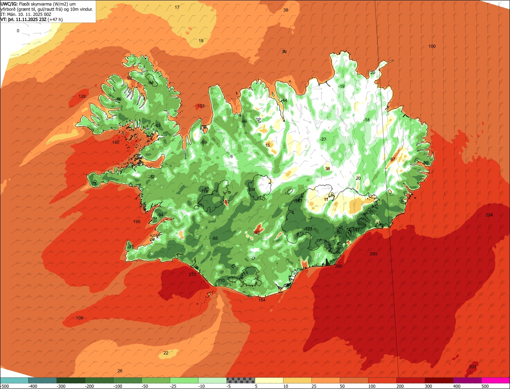Click the orange 50 to 100 legend swatch
The image size is (510, 389).
[354, 380]
